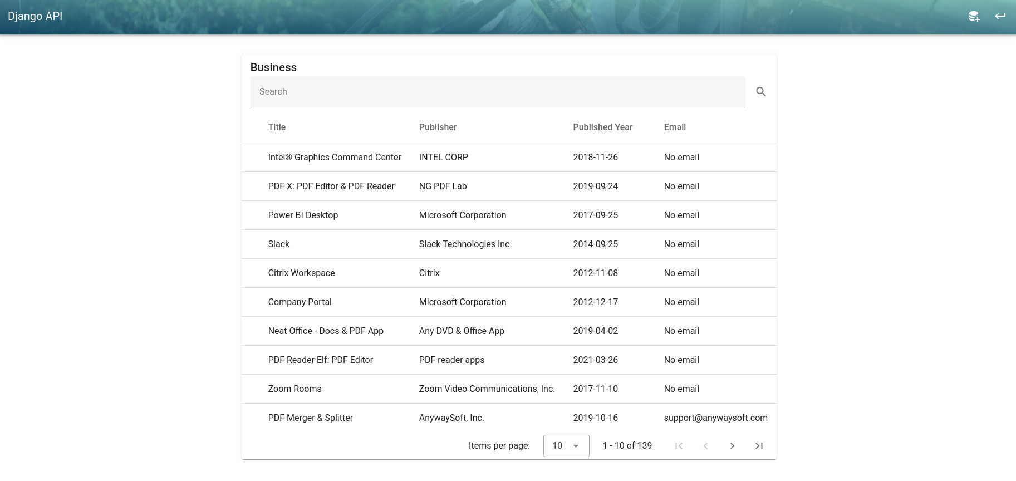The image size is (1016, 481).
Task: Click the 2012-12-17 published date
Action: [x=596, y=302]
